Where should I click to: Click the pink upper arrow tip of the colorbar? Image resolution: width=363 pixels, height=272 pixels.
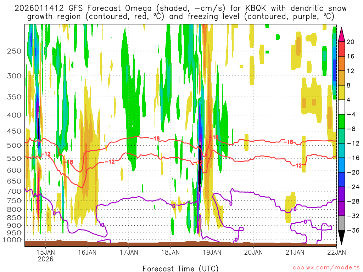341,35
